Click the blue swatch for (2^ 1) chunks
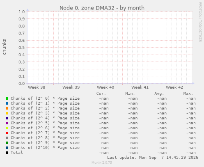 coord(7,103)
